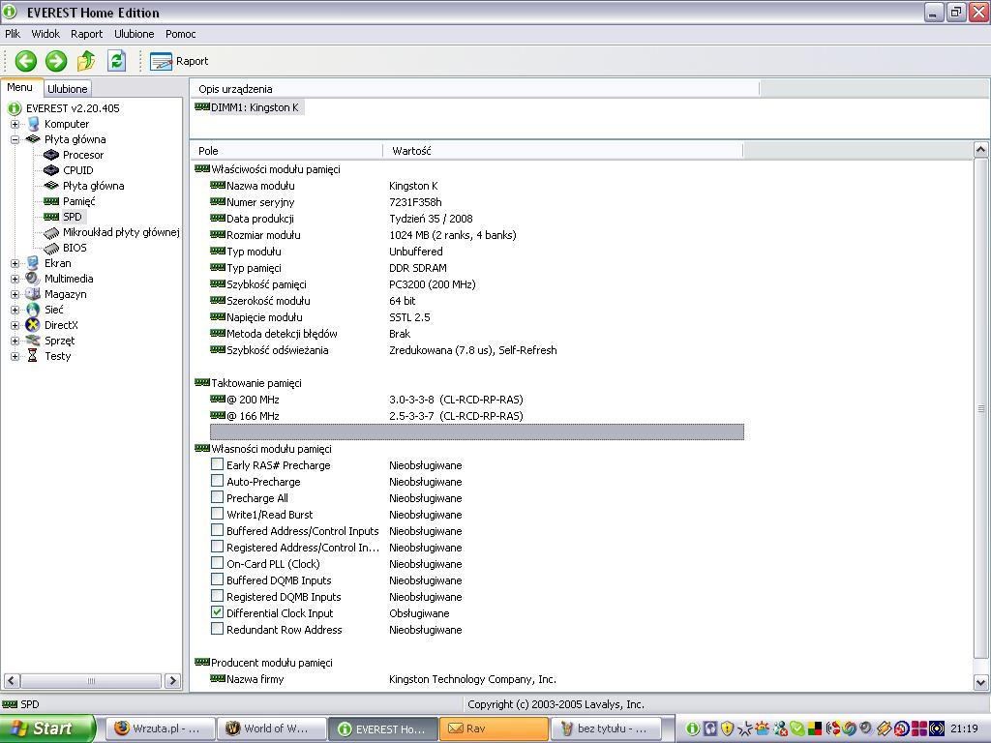Open the Widok menu
The image size is (991, 743).
(x=45, y=34)
